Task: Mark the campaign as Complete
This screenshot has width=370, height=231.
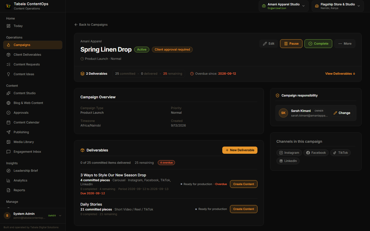Action: (x=318, y=44)
